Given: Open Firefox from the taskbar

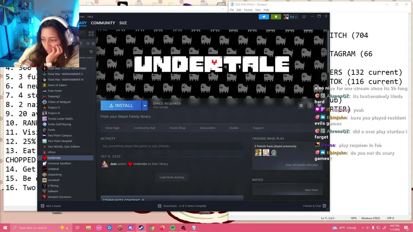Looking at the screenshot, I should (162, 228).
